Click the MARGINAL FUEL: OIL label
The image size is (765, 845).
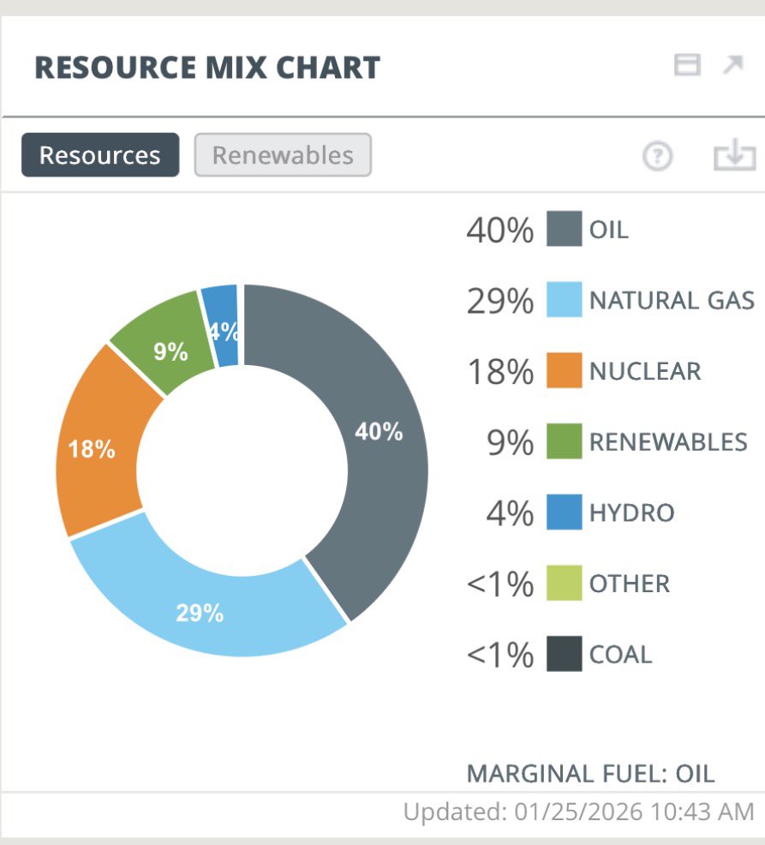coord(590,773)
